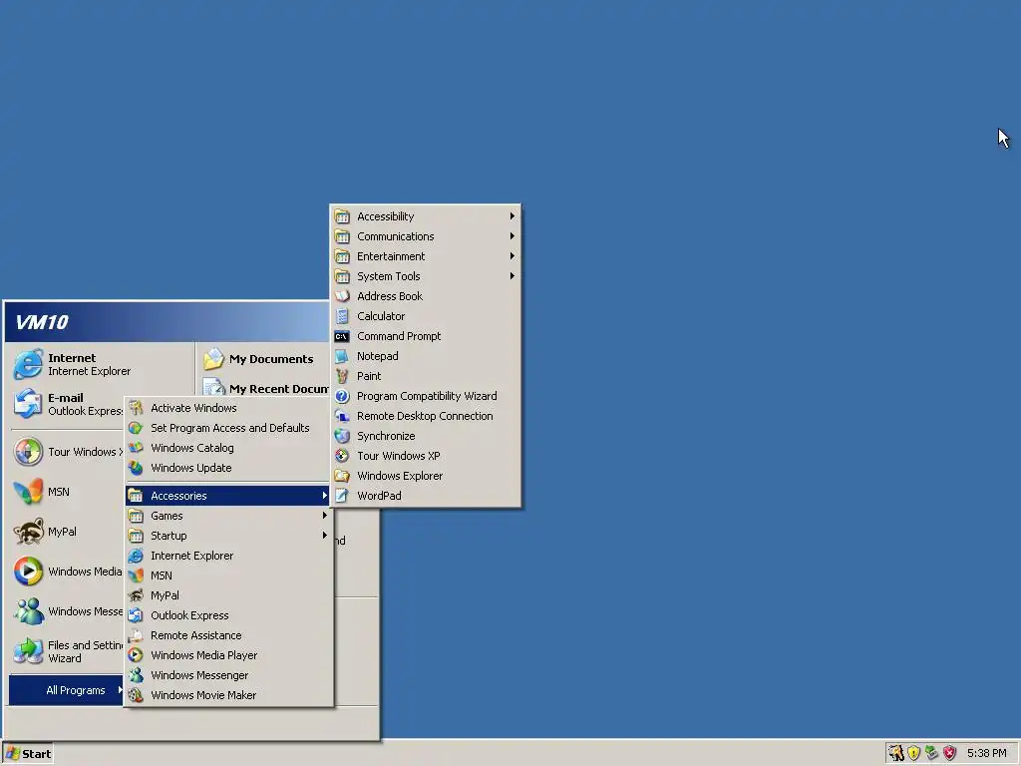1021x766 pixels.
Task: Click the Outlook Express programs list icon
Action: click(x=136, y=615)
